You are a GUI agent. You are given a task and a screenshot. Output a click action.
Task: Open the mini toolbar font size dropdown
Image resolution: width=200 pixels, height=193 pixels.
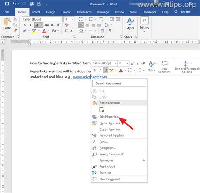pyautogui.click(x=127, y=63)
